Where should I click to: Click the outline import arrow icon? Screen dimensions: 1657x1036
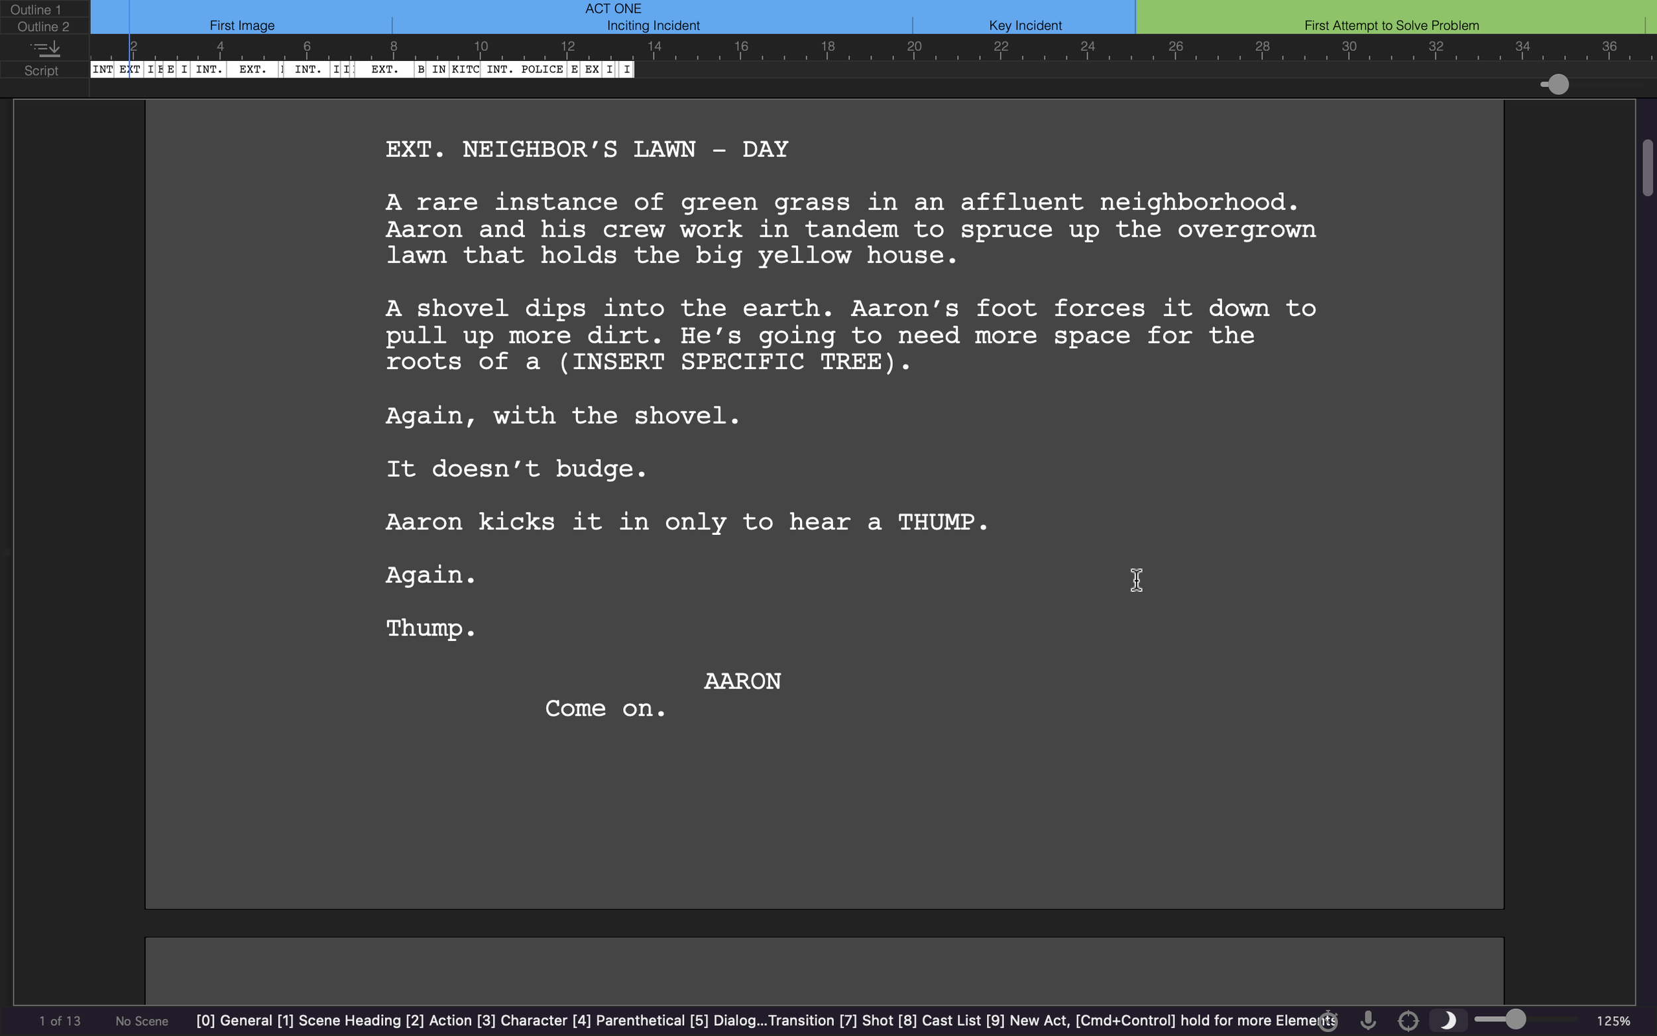(x=45, y=48)
